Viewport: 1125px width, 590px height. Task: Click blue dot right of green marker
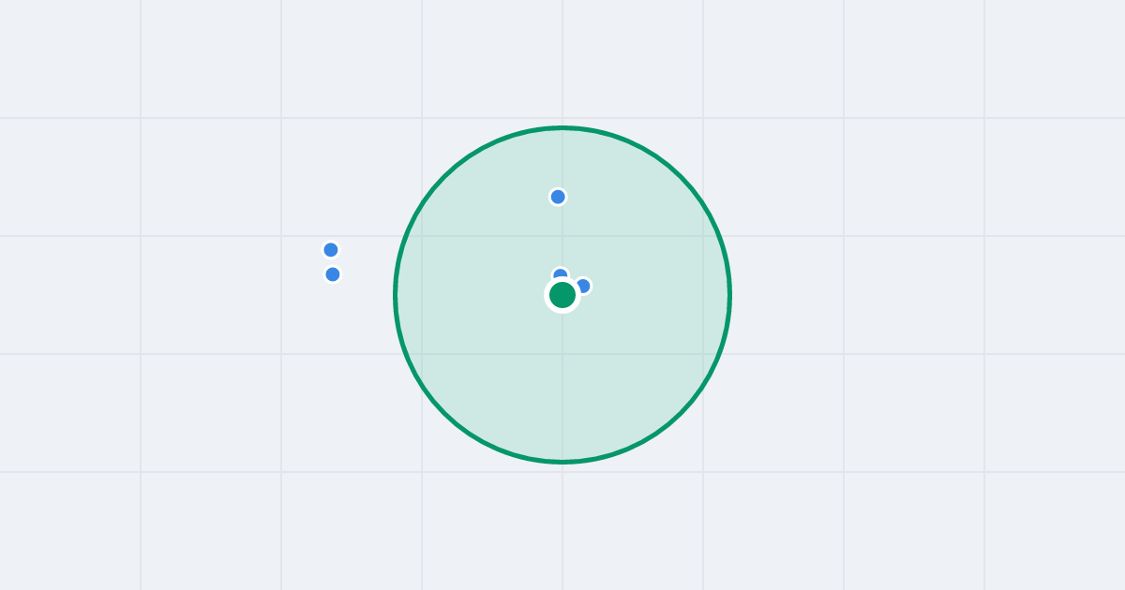pyautogui.click(x=583, y=286)
